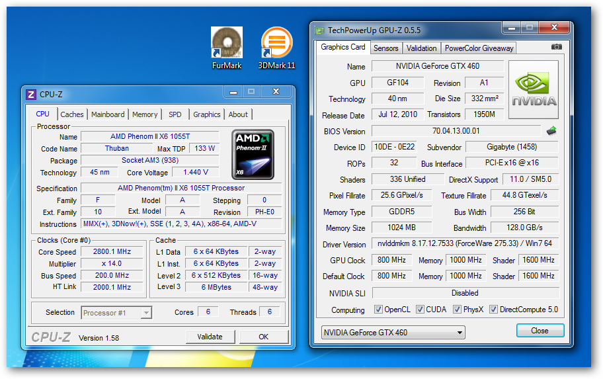Click the Package value Socket AM3 (938)
The width and height of the screenshot is (603, 379).
[150, 160]
